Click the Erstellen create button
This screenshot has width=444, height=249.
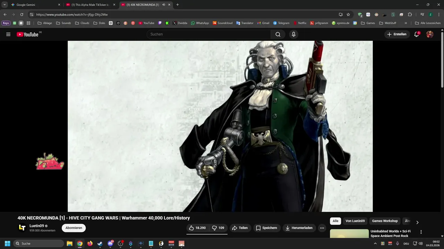[397, 34]
